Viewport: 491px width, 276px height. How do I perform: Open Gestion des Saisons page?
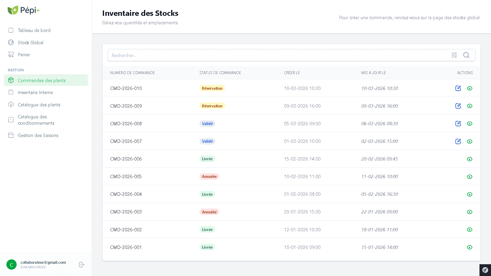[38, 135]
